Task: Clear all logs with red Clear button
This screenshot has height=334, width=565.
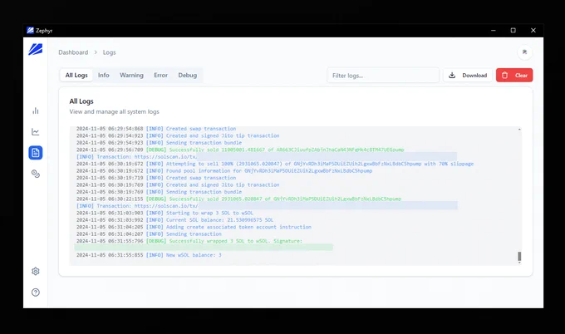Action: (514, 76)
